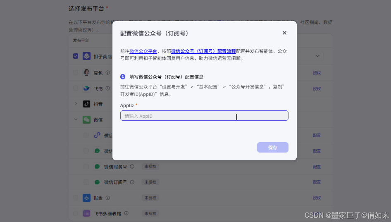Click the 保存 button
This screenshot has height=222, width=391.
click(272, 148)
